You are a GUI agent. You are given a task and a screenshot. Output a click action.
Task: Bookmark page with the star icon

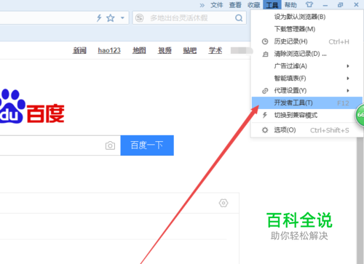pyautogui.click(x=111, y=17)
